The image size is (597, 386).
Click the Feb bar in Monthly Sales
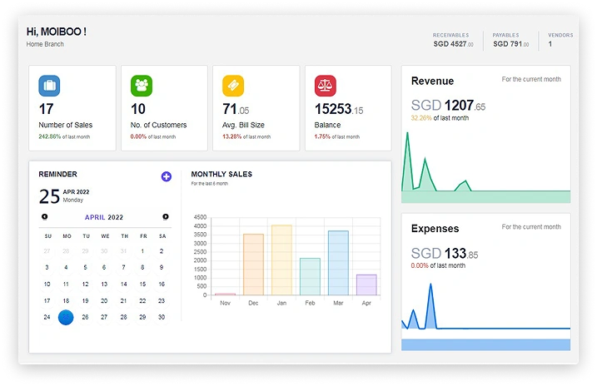[310, 277]
